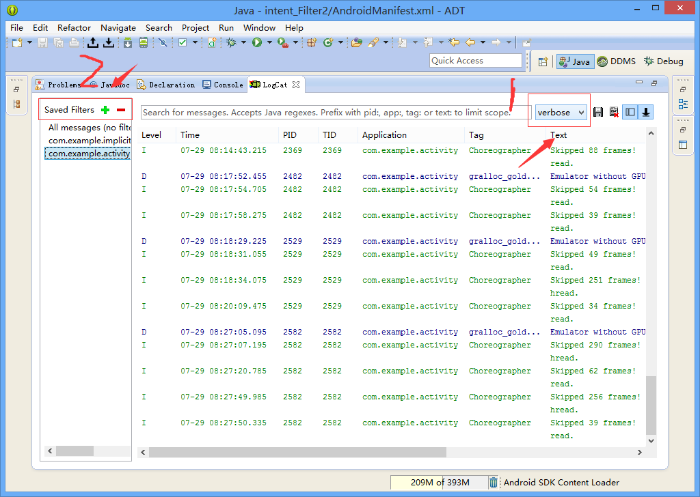700x497 pixels.
Task: Click LogCat vertical scrollbar thumb
Action: point(651,405)
